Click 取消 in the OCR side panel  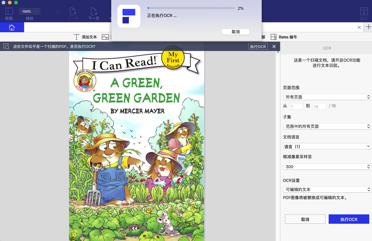click(x=305, y=219)
